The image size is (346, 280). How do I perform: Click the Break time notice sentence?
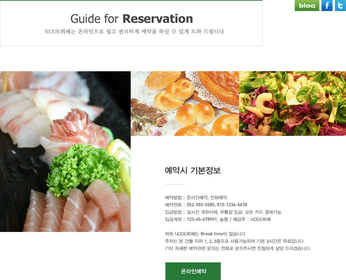[205, 234]
